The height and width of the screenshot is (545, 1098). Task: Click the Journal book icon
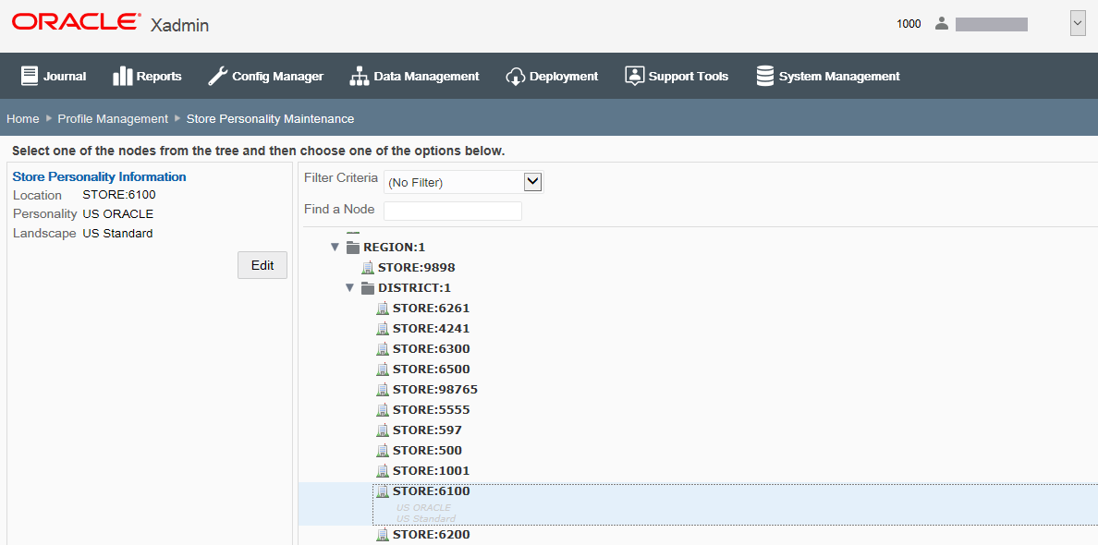(x=29, y=76)
